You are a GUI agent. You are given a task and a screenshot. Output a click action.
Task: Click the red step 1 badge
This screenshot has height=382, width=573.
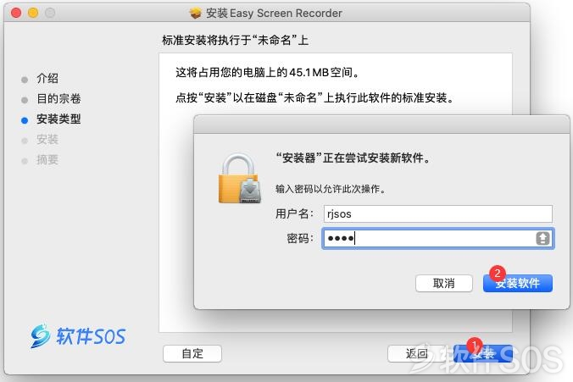pos(475,345)
